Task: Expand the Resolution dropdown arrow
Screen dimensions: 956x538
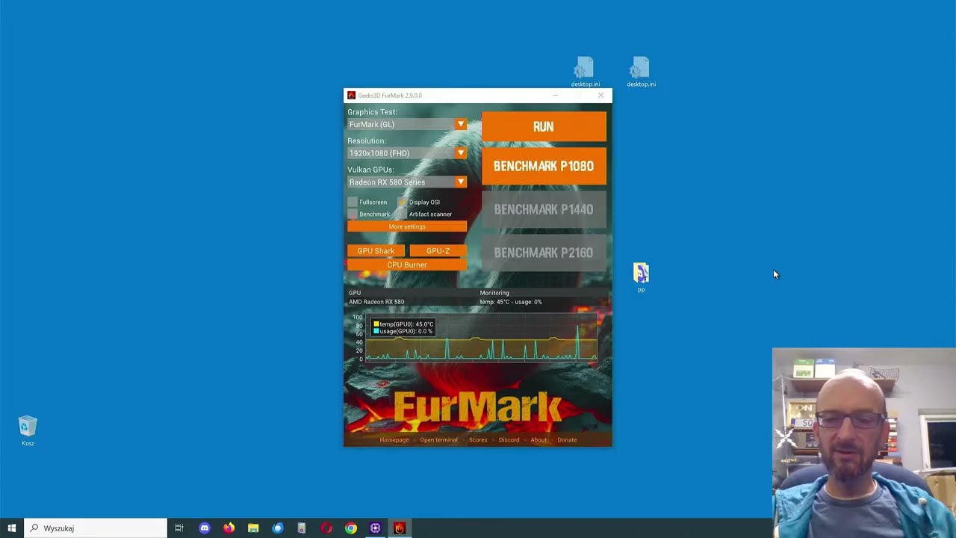Action: tap(461, 153)
